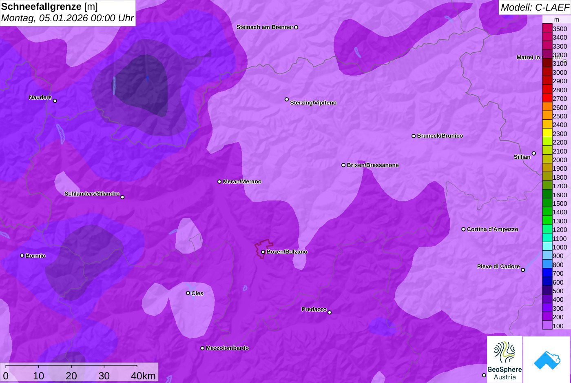Click the red Bozen municipality outline
This screenshot has height=383, width=571.
point(263,249)
